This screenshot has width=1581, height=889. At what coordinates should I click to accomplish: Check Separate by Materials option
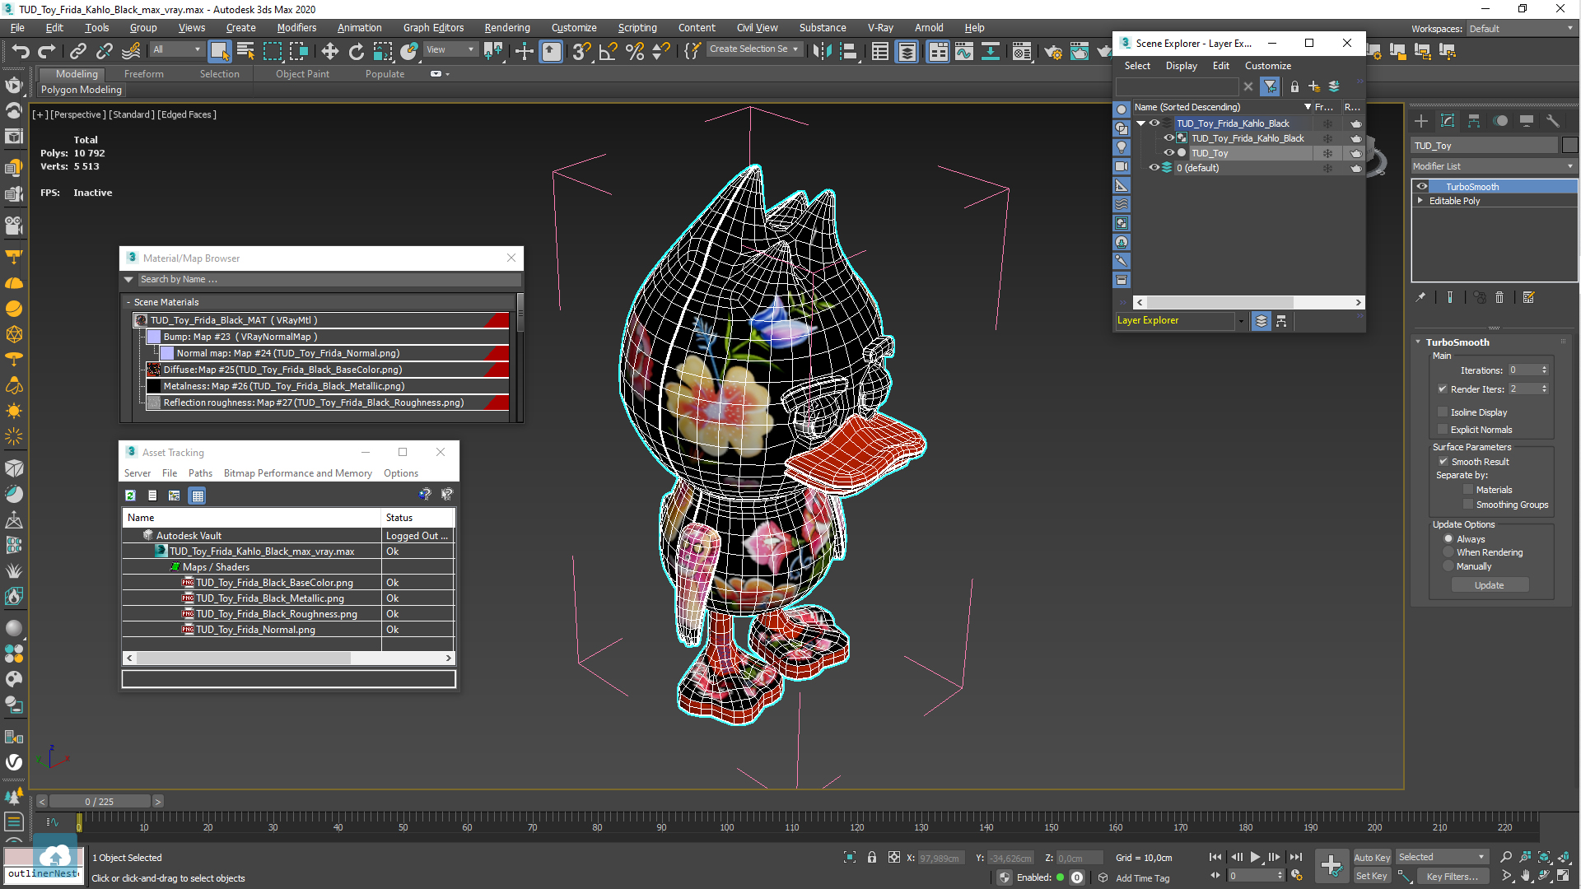pyautogui.click(x=1468, y=489)
